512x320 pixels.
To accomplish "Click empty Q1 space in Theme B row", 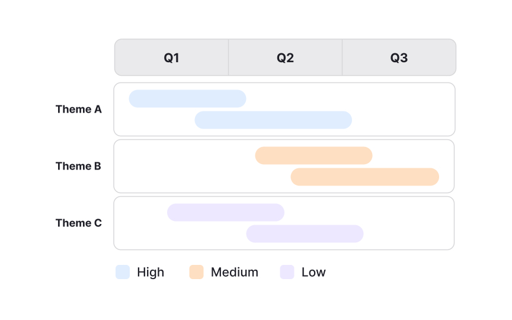I will click(x=178, y=166).
